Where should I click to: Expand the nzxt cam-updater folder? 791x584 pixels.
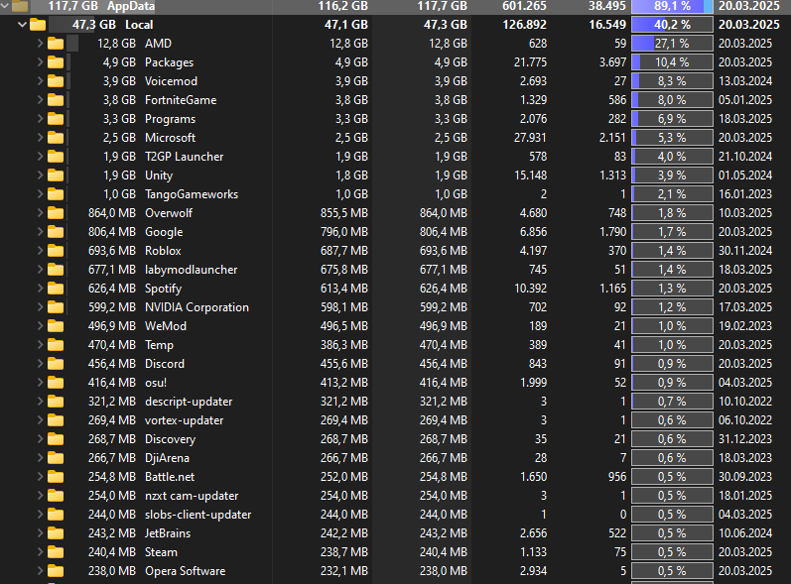[x=40, y=496]
